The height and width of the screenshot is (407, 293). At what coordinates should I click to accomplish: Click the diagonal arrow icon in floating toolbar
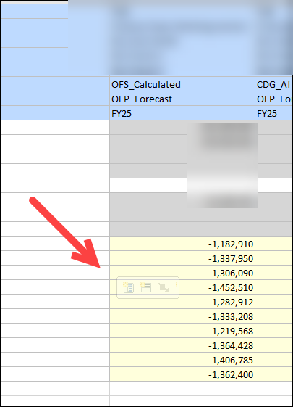[164, 287]
